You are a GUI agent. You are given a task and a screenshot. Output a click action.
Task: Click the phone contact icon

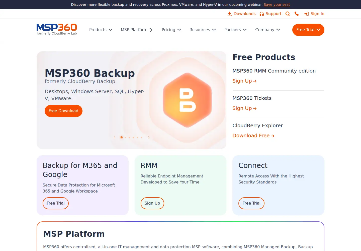coord(297,14)
